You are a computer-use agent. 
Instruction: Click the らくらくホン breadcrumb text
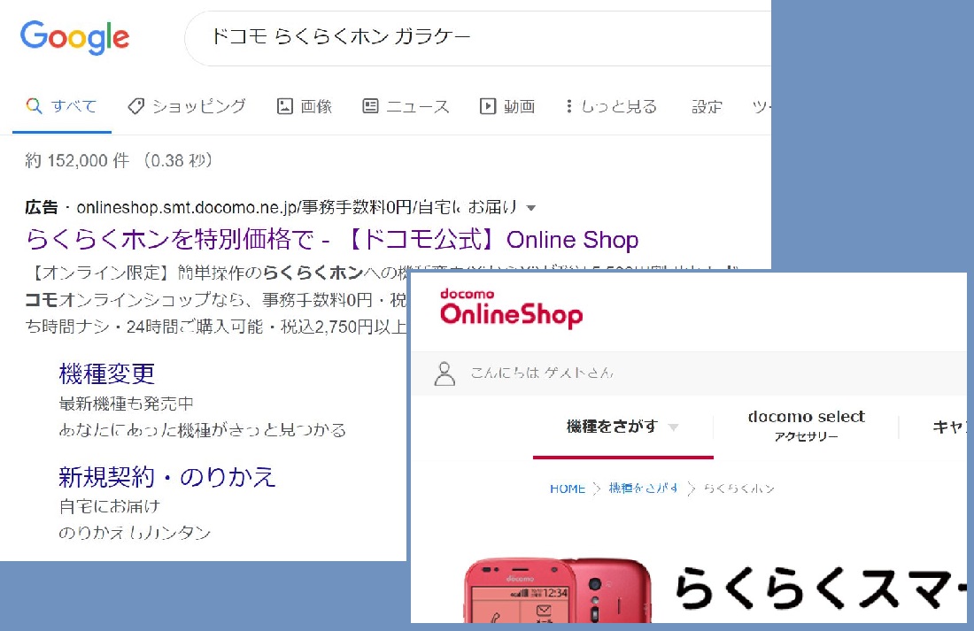click(x=739, y=489)
